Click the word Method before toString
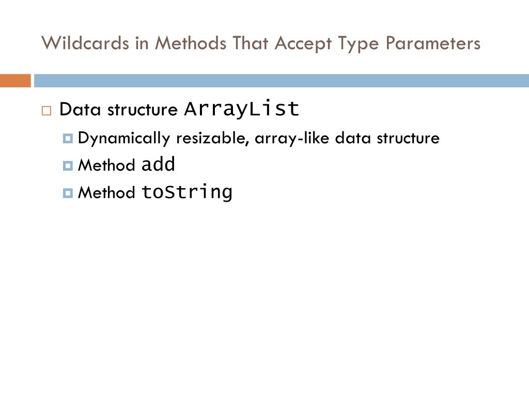Image resolution: width=529 pixels, height=397 pixels. [106, 192]
